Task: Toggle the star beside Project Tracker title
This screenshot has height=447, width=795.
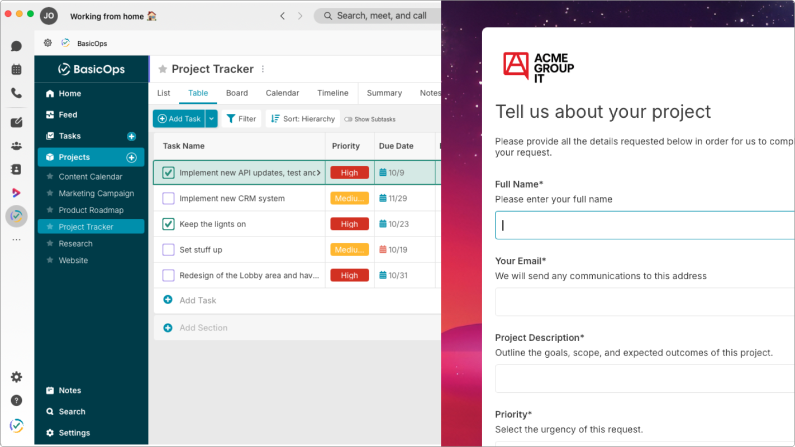Action: point(163,69)
